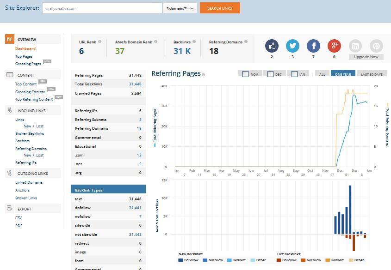Select the LAST 30 DAYS range tab
This screenshot has height=270, width=391.
(x=372, y=74)
